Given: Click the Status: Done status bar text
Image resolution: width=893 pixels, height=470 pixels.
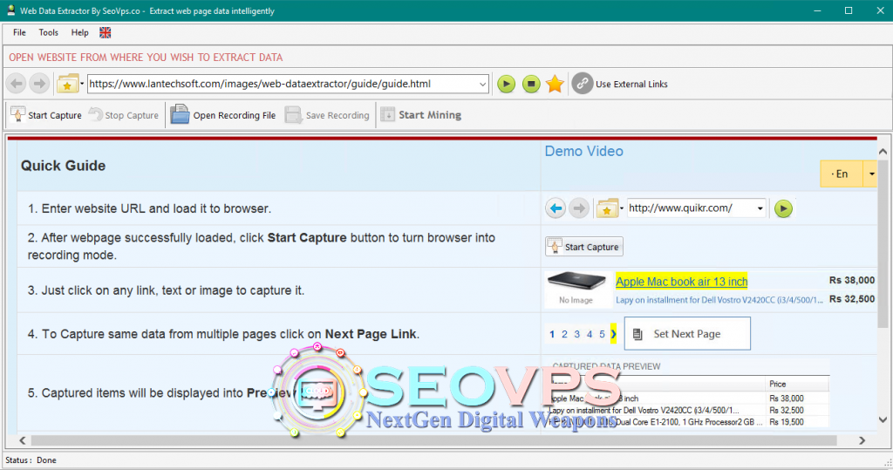Looking at the screenshot, I should pos(31,460).
